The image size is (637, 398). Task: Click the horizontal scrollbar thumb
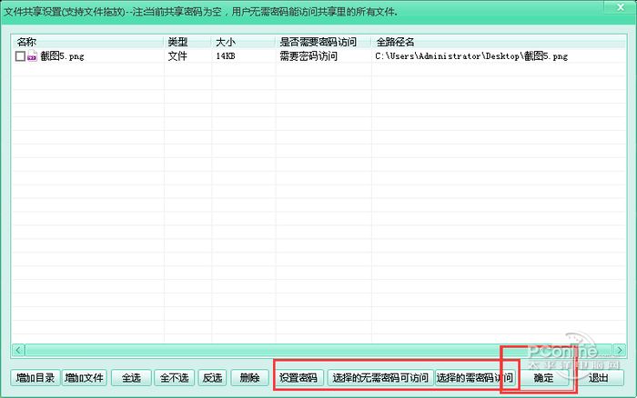point(318,350)
